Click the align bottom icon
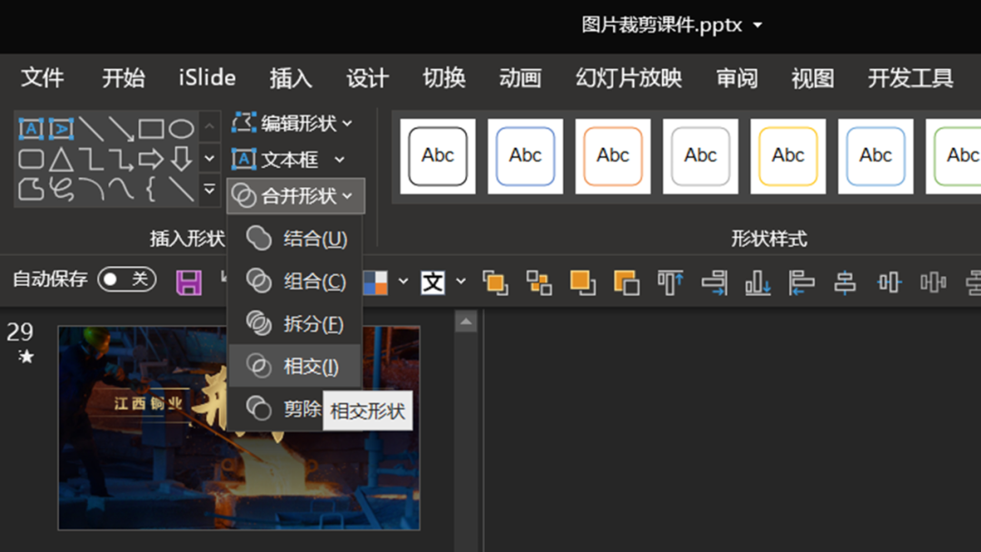 click(758, 282)
